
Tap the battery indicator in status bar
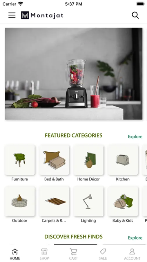pos(141,4)
